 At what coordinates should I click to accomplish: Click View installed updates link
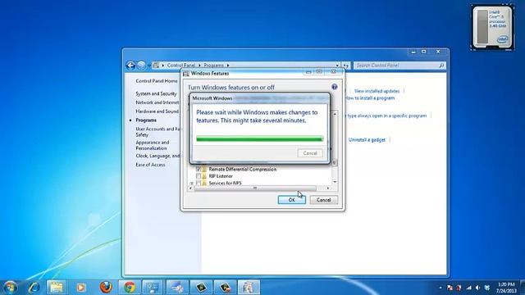(377, 91)
